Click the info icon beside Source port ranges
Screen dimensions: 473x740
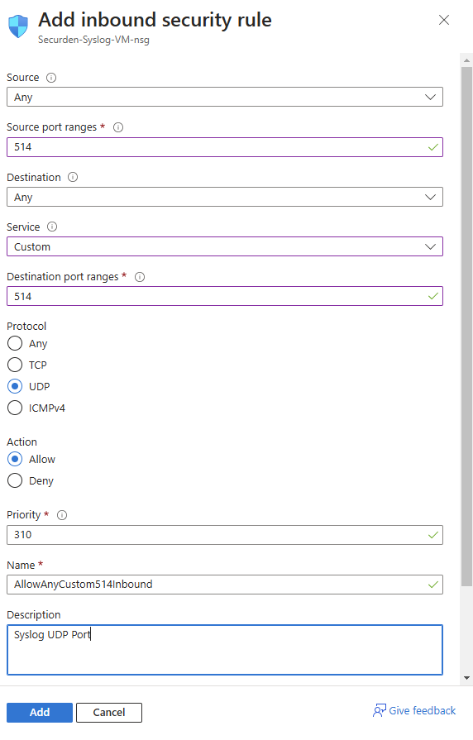118,127
